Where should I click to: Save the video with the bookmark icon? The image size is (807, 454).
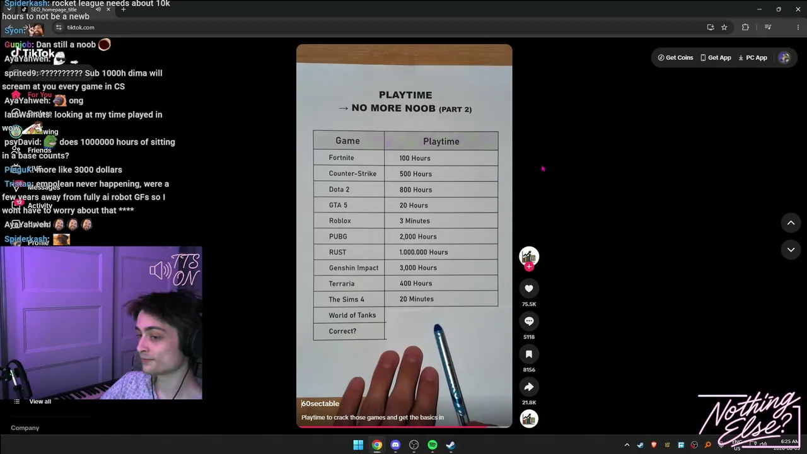[x=529, y=354]
